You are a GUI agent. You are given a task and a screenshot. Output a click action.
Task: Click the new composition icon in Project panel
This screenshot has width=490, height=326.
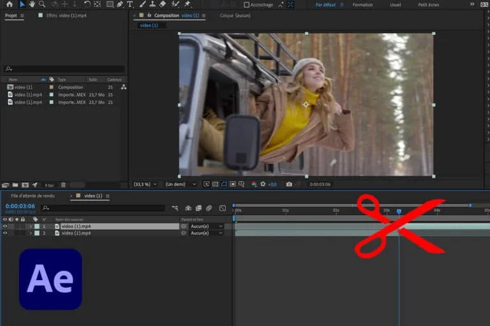point(25,185)
